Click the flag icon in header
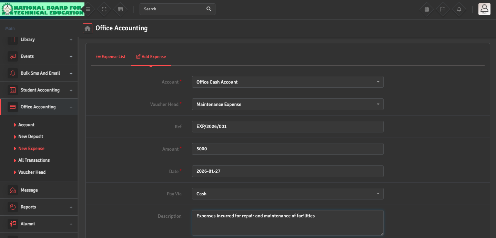Viewport: 496px width, 238px height. (x=443, y=9)
